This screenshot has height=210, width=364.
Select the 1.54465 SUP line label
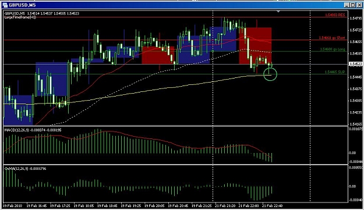pyautogui.click(x=335, y=72)
